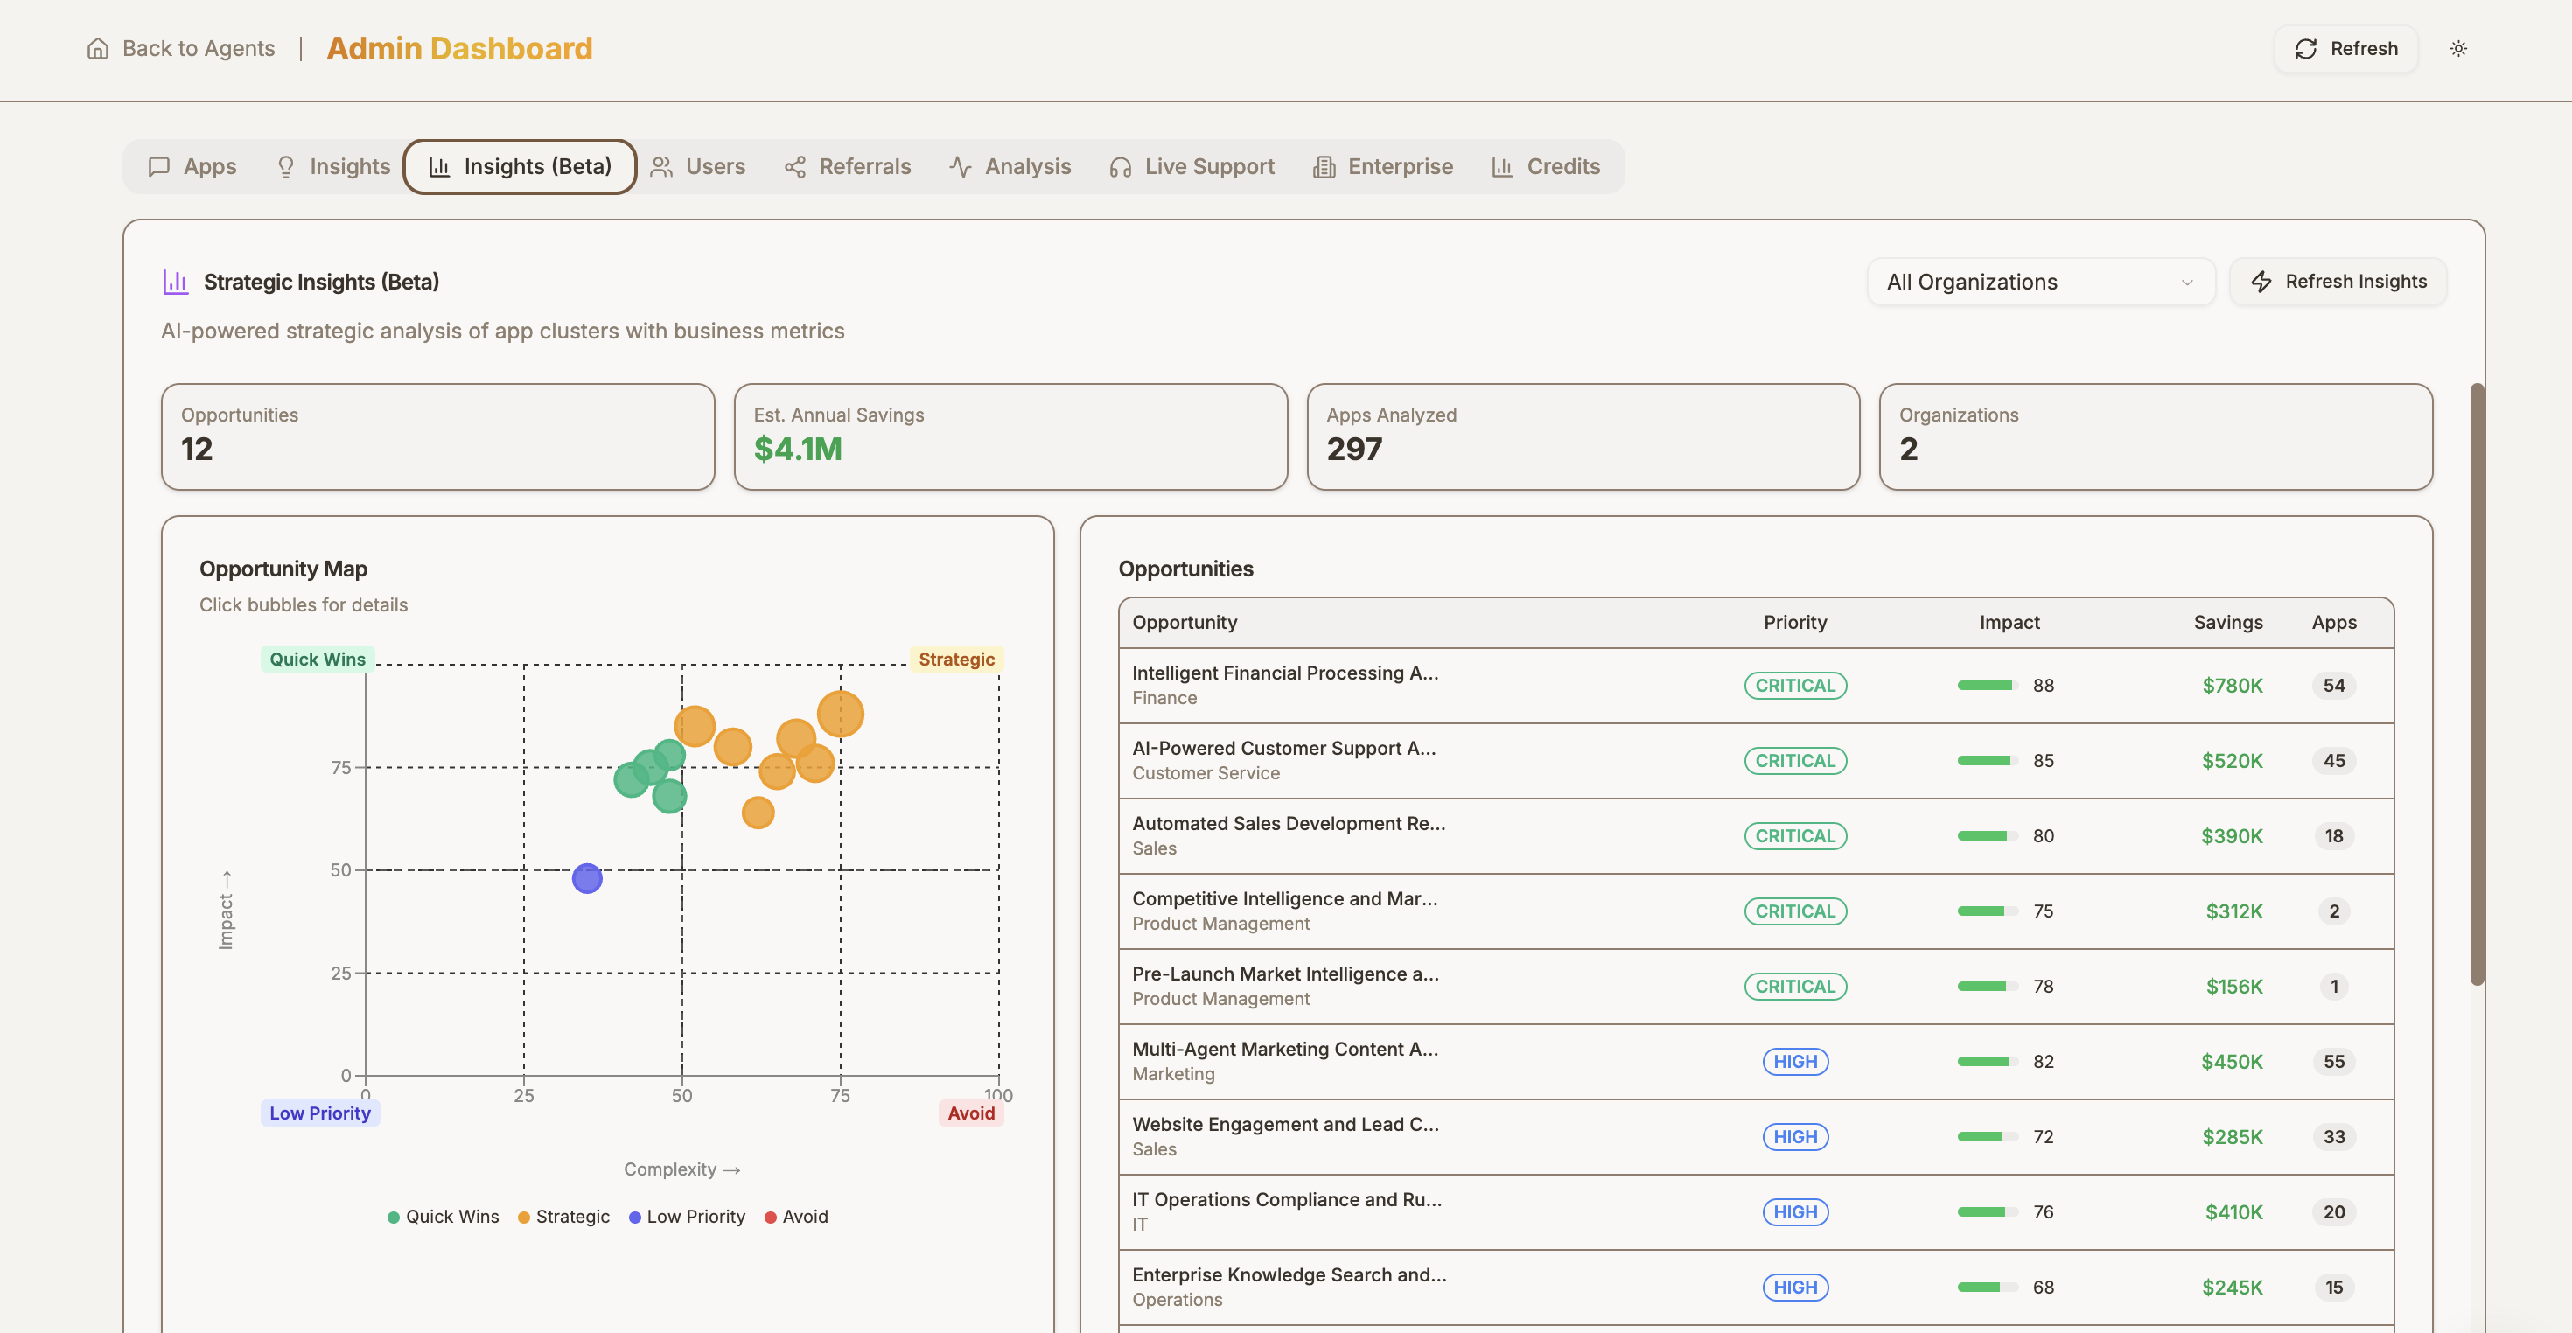Click the lightbulb icon on Insights tab
Viewport: 2572px width, 1333px height.
285,167
